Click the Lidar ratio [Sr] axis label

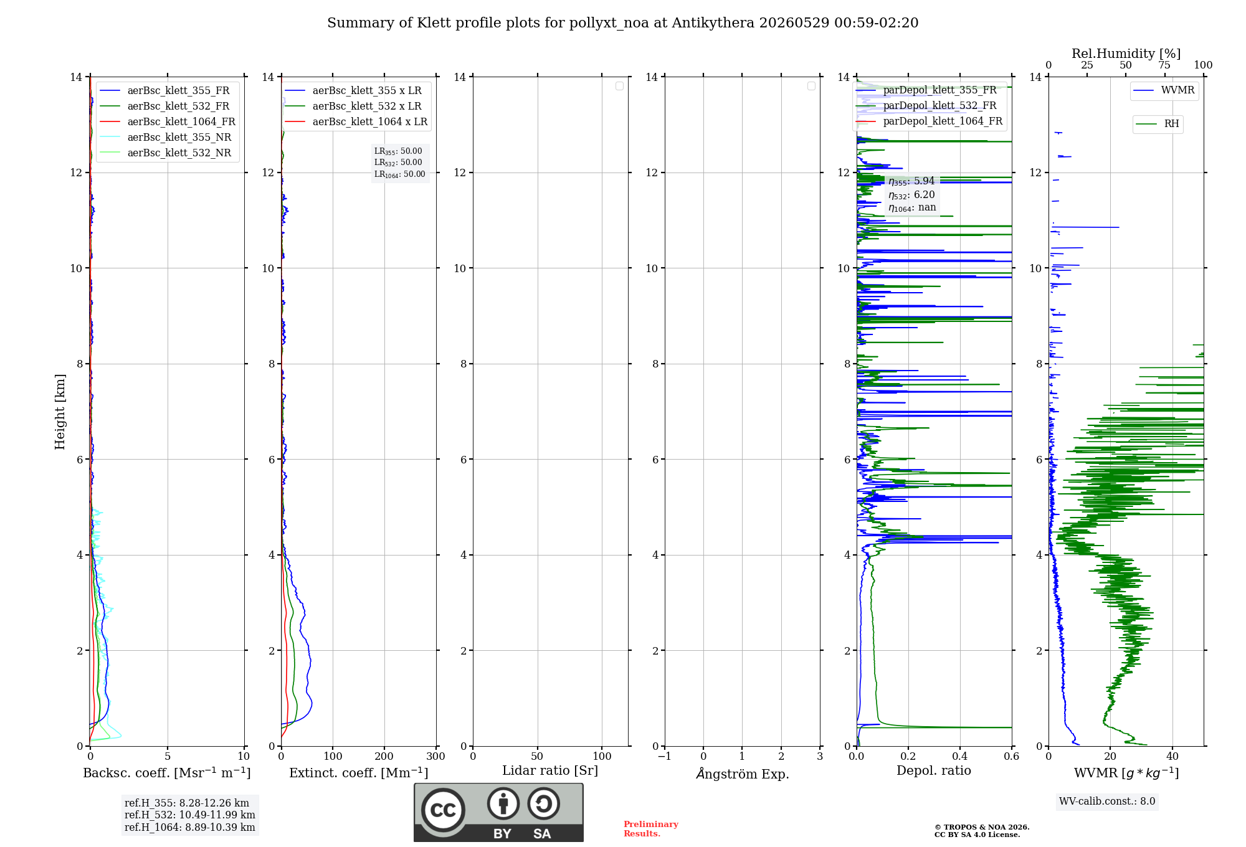pyautogui.click(x=550, y=771)
